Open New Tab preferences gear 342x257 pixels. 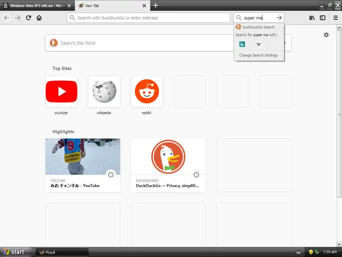(x=326, y=35)
